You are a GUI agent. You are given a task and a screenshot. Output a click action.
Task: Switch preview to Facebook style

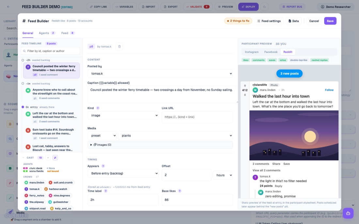(x=271, y=52)
